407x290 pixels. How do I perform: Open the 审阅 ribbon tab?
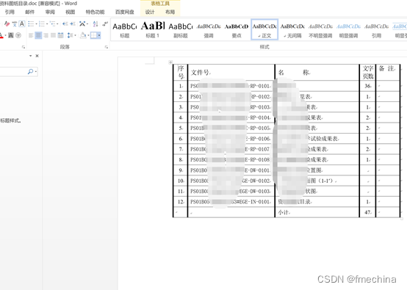point(50,12)
